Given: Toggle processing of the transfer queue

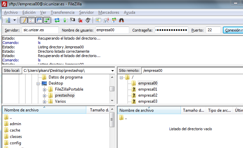Looking at the screenshot, I should tap(65, 20).
